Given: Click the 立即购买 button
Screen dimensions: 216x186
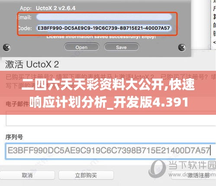Looking at the screenshot, I should point(86,175).
